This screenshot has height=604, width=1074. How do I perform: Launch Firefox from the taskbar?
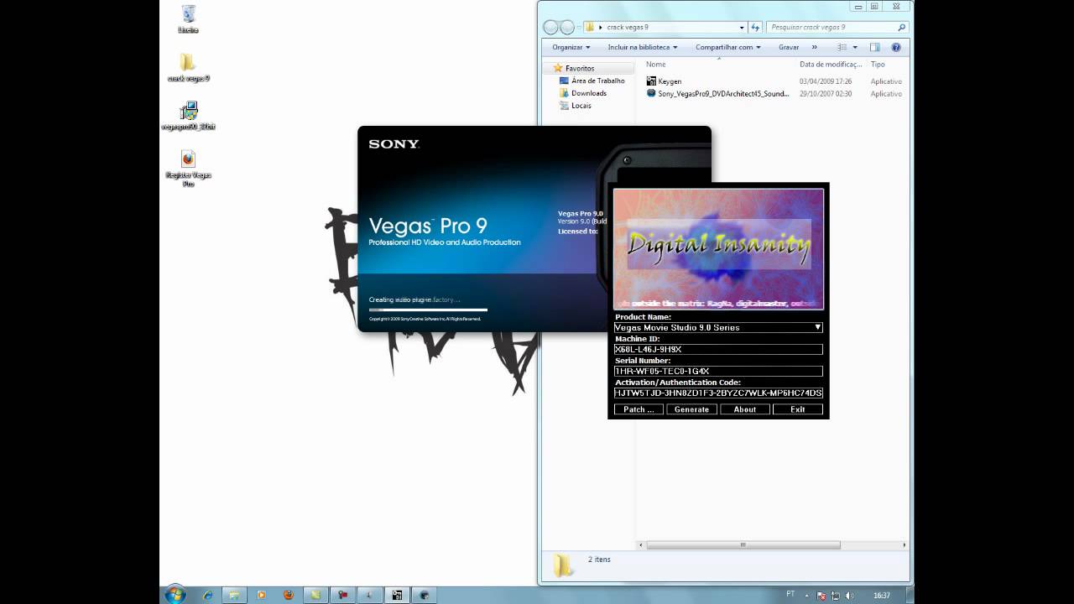click(288, 595)
